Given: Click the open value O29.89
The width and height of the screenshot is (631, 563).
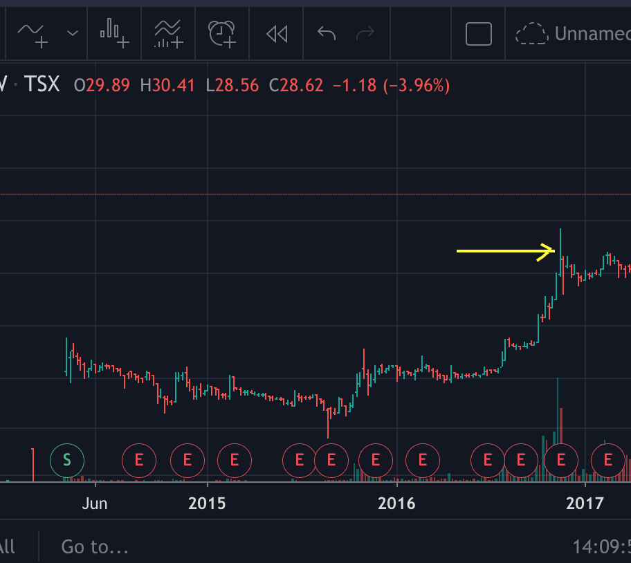Looking at the screenshot, I should (102, 85).
